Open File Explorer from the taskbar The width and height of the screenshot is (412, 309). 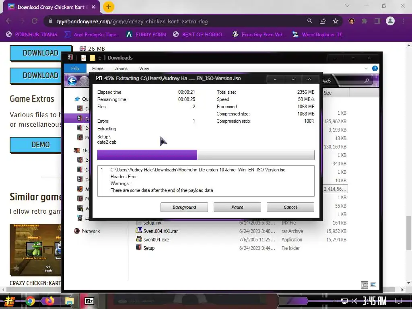(70, 301)
